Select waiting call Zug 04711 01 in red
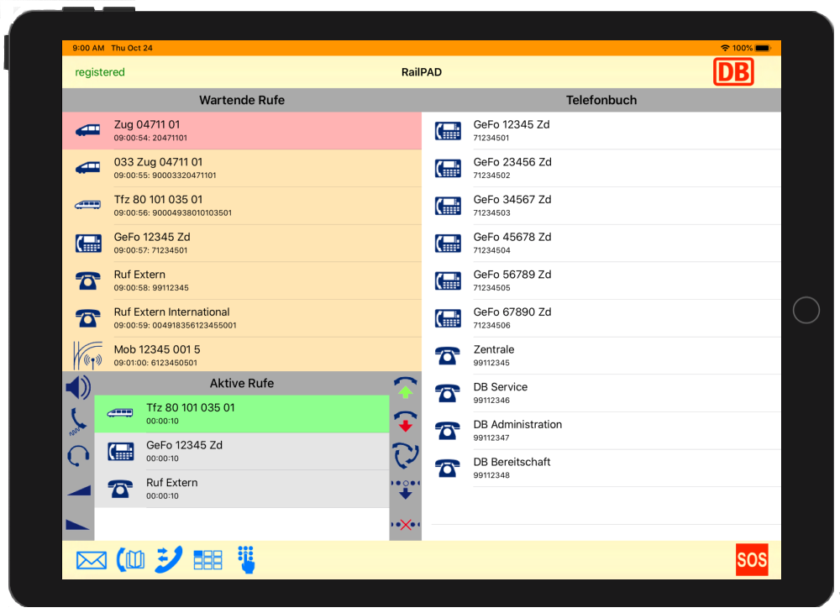 (x=242, y=130)
